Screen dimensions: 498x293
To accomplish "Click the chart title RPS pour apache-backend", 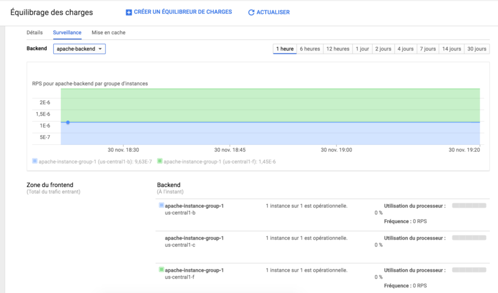I will (x=90, y=84).
